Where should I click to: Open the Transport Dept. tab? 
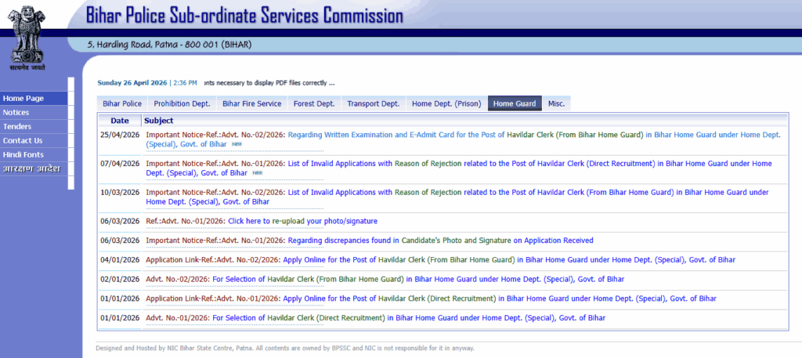click(x=373, y=103)
